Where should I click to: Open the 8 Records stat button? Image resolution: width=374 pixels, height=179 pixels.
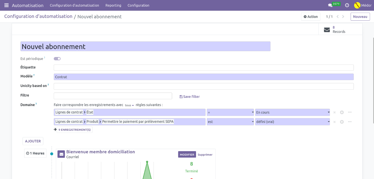pos(341,29)
